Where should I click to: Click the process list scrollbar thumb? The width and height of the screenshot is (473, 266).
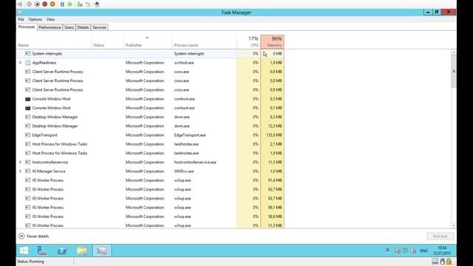[x=454, y=71]
